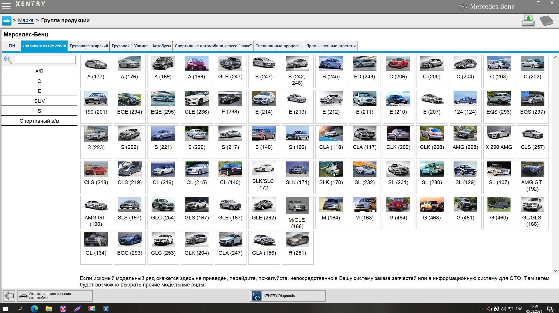This screenshot has height=313, width=559.
Task: Open File Explorer from the taskbar
Action: 48,308
